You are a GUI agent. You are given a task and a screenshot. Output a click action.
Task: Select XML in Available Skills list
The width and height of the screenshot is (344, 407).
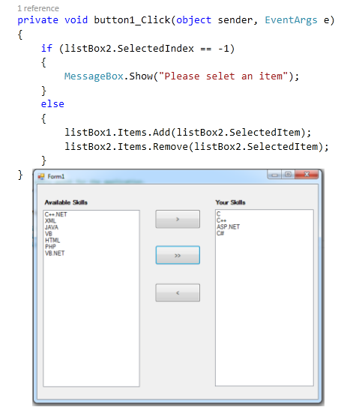[x=50, y=221]
